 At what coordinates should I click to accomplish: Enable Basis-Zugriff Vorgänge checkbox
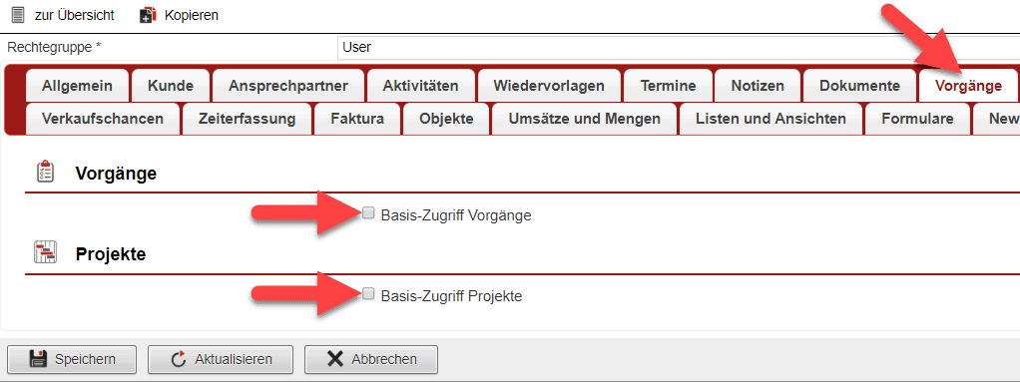[369, 212]
